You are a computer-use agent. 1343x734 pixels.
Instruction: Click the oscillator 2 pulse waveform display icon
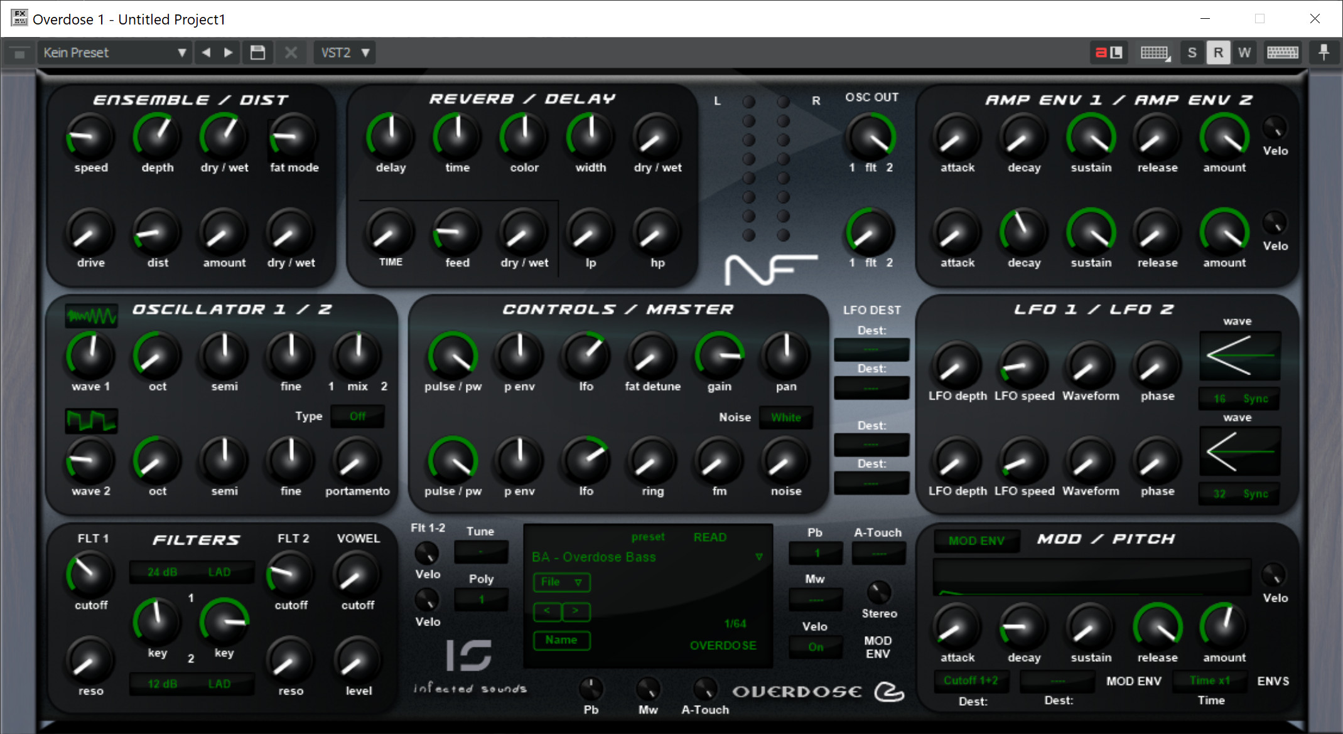92,420
